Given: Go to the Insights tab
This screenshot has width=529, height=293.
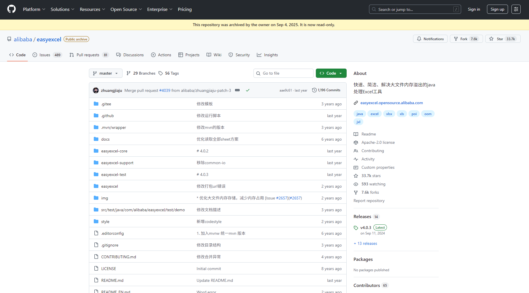Looking at the screenshot, I should click(x=267, y=55).
